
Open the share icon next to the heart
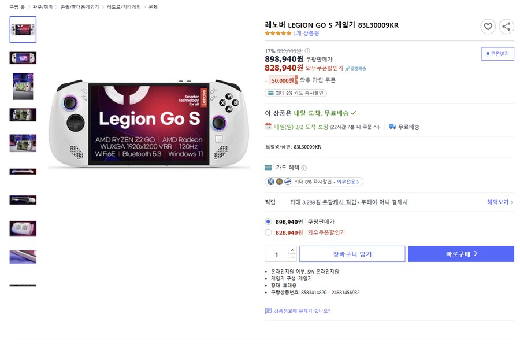(x=507, y=27)
